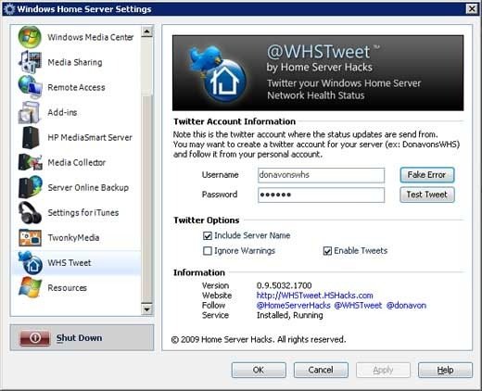Select the TwonkyMedia label
The height and width of the screenshot is (391, 482).
[73, 237]
